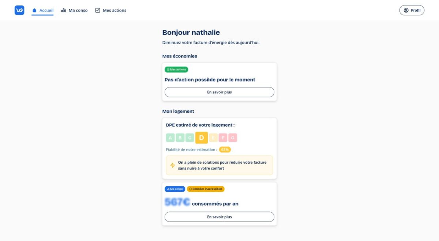Click the Données inaccessibles warning badge
The image size is (439, 241).
206,189
